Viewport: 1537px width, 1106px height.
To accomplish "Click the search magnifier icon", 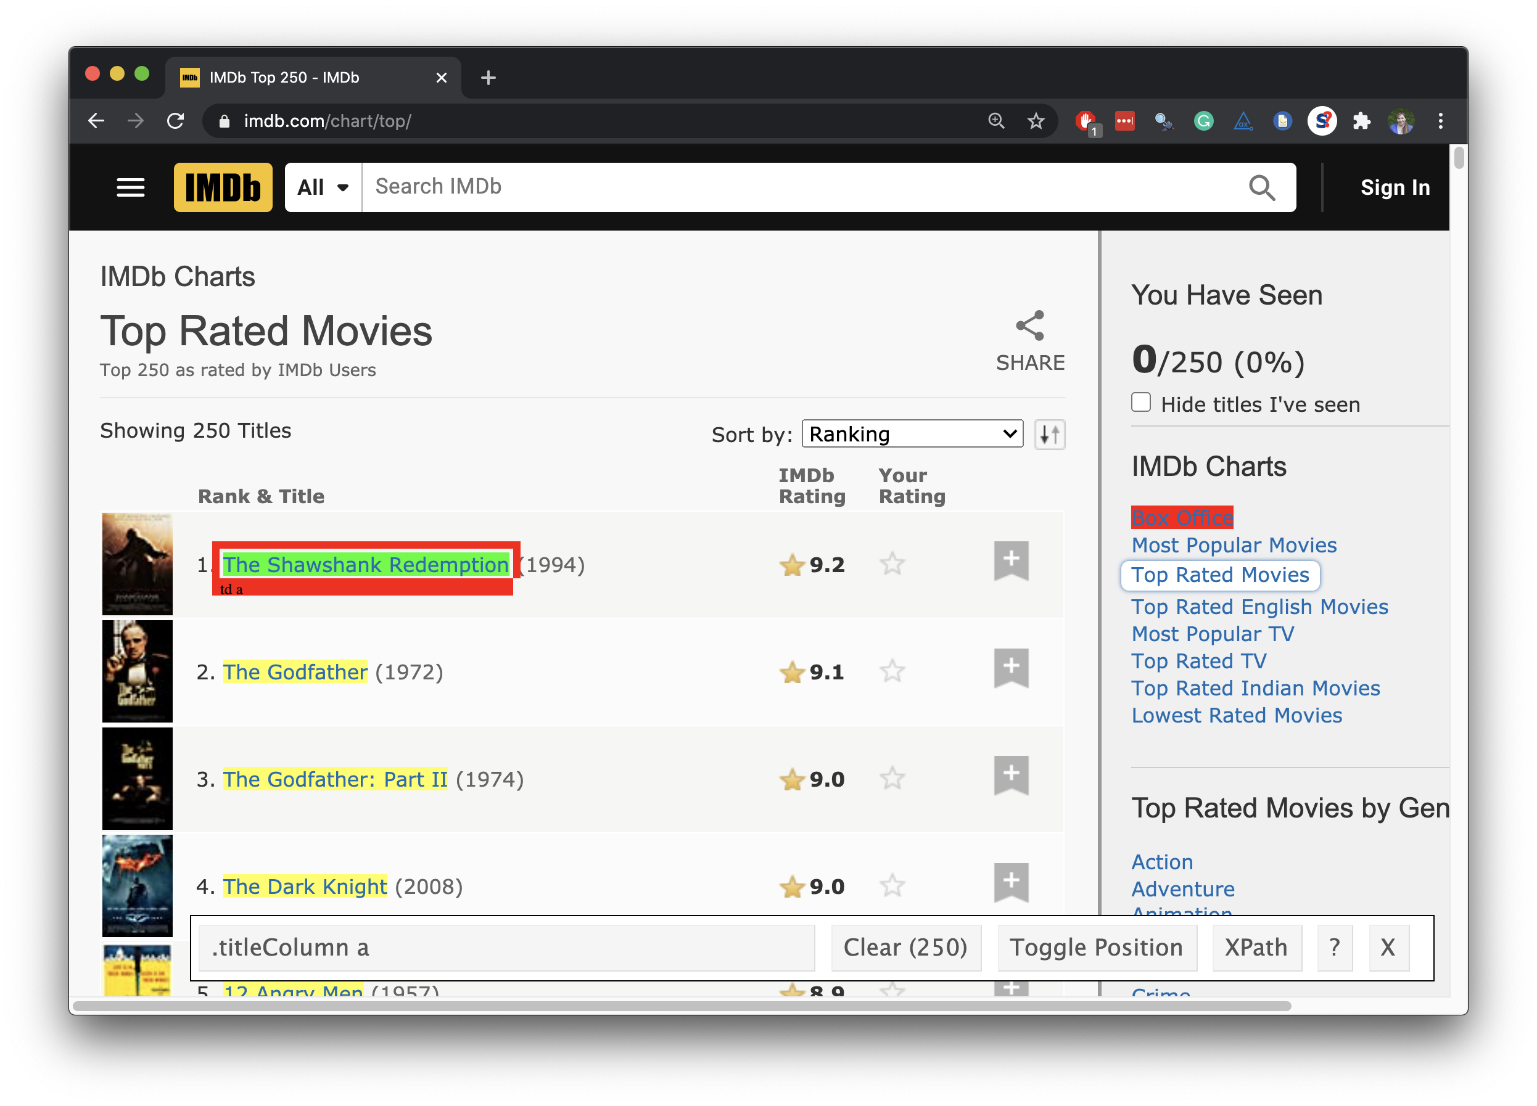I will (x=1263, y=186).
